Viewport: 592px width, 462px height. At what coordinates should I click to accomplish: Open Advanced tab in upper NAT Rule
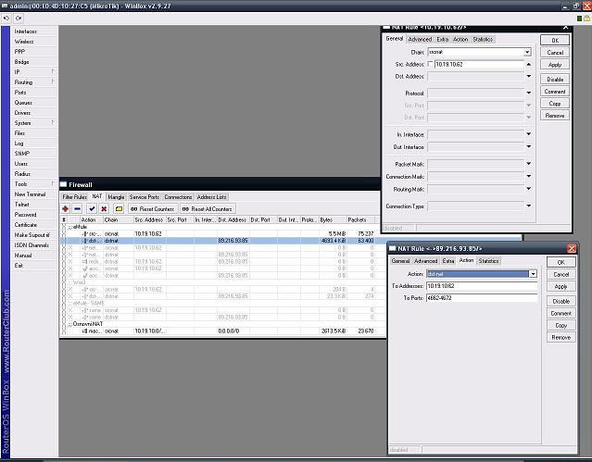click(x=420, y=39)
